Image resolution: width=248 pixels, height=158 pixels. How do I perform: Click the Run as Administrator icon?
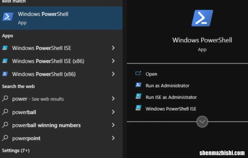pyautogui.click(x=138, y=85)
